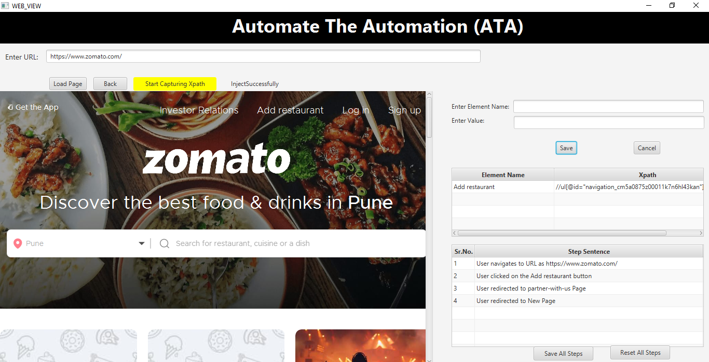This screenshot has height=362, width=709.
Task: Click the Load Page button
Action: pyautogui.click(x=67, y=84)
